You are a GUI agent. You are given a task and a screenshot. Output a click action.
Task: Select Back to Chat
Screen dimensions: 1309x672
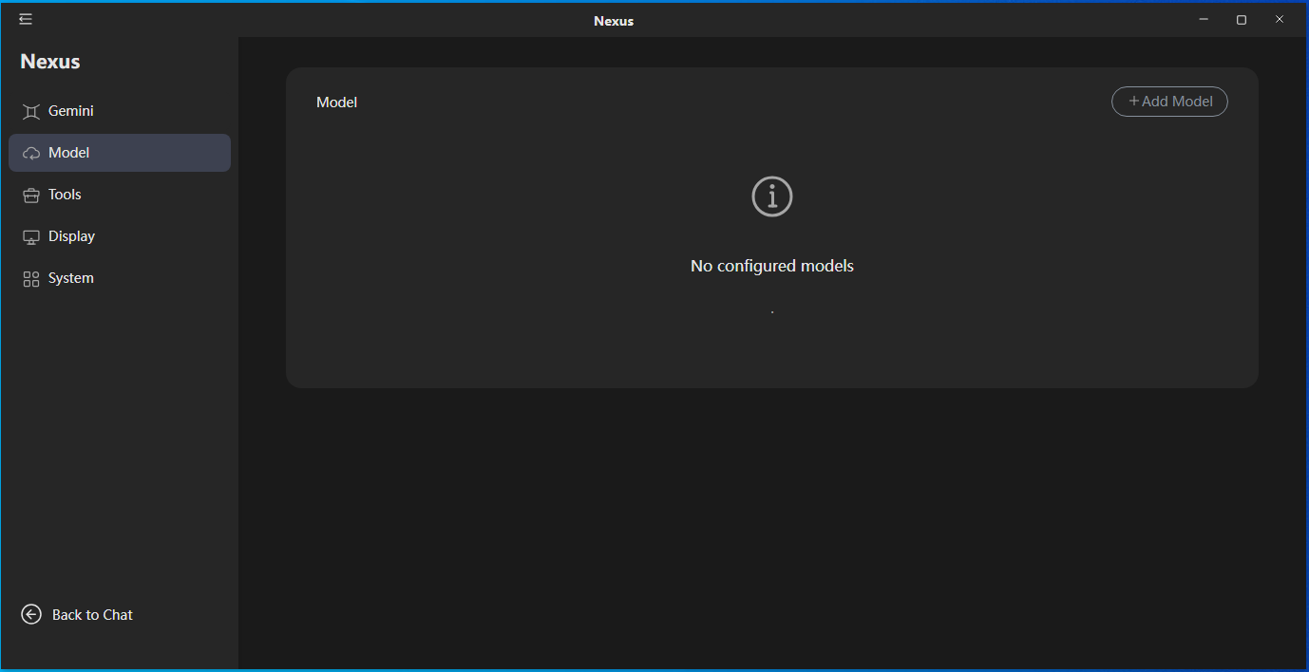94,614
